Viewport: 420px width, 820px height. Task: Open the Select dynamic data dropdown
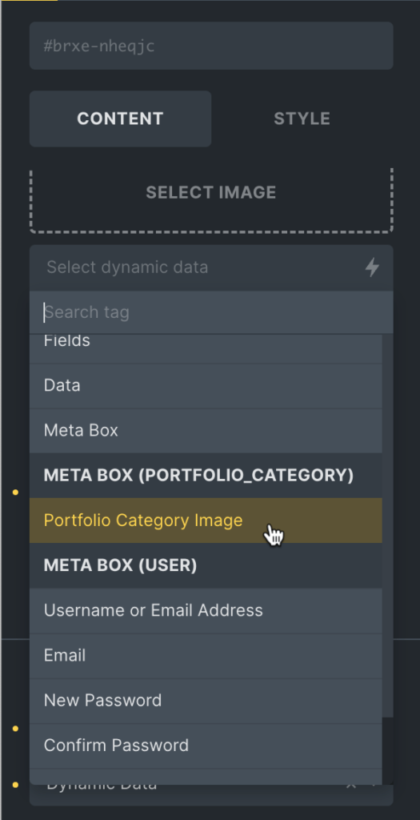click(x=211, y=267)
